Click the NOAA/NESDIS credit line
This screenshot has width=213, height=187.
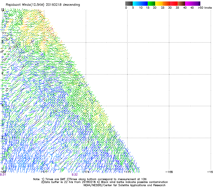pos(124,185)
